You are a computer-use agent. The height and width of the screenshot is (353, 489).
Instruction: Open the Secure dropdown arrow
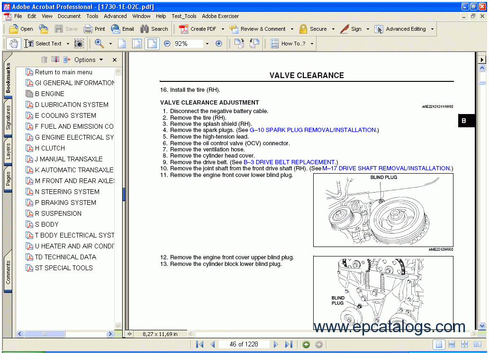click(333, 29)
